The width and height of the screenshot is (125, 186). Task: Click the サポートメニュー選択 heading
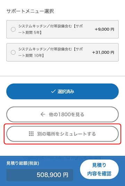click(x=30, y=11)
